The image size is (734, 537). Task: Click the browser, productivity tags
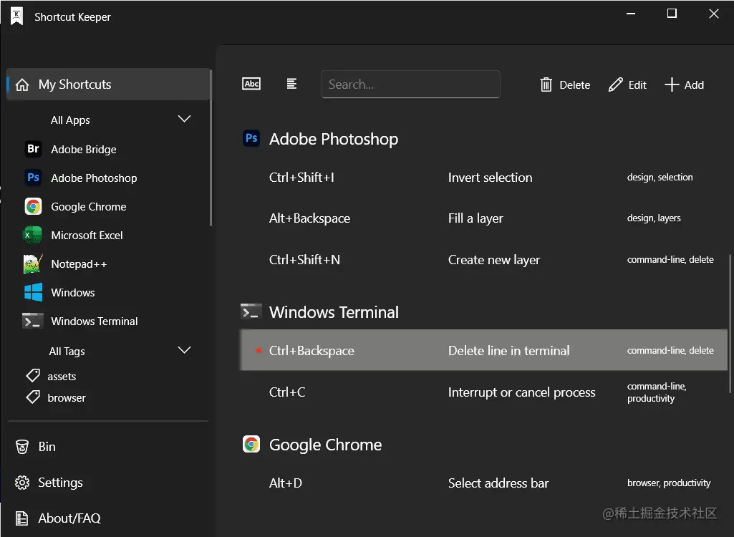coord(668,483)
